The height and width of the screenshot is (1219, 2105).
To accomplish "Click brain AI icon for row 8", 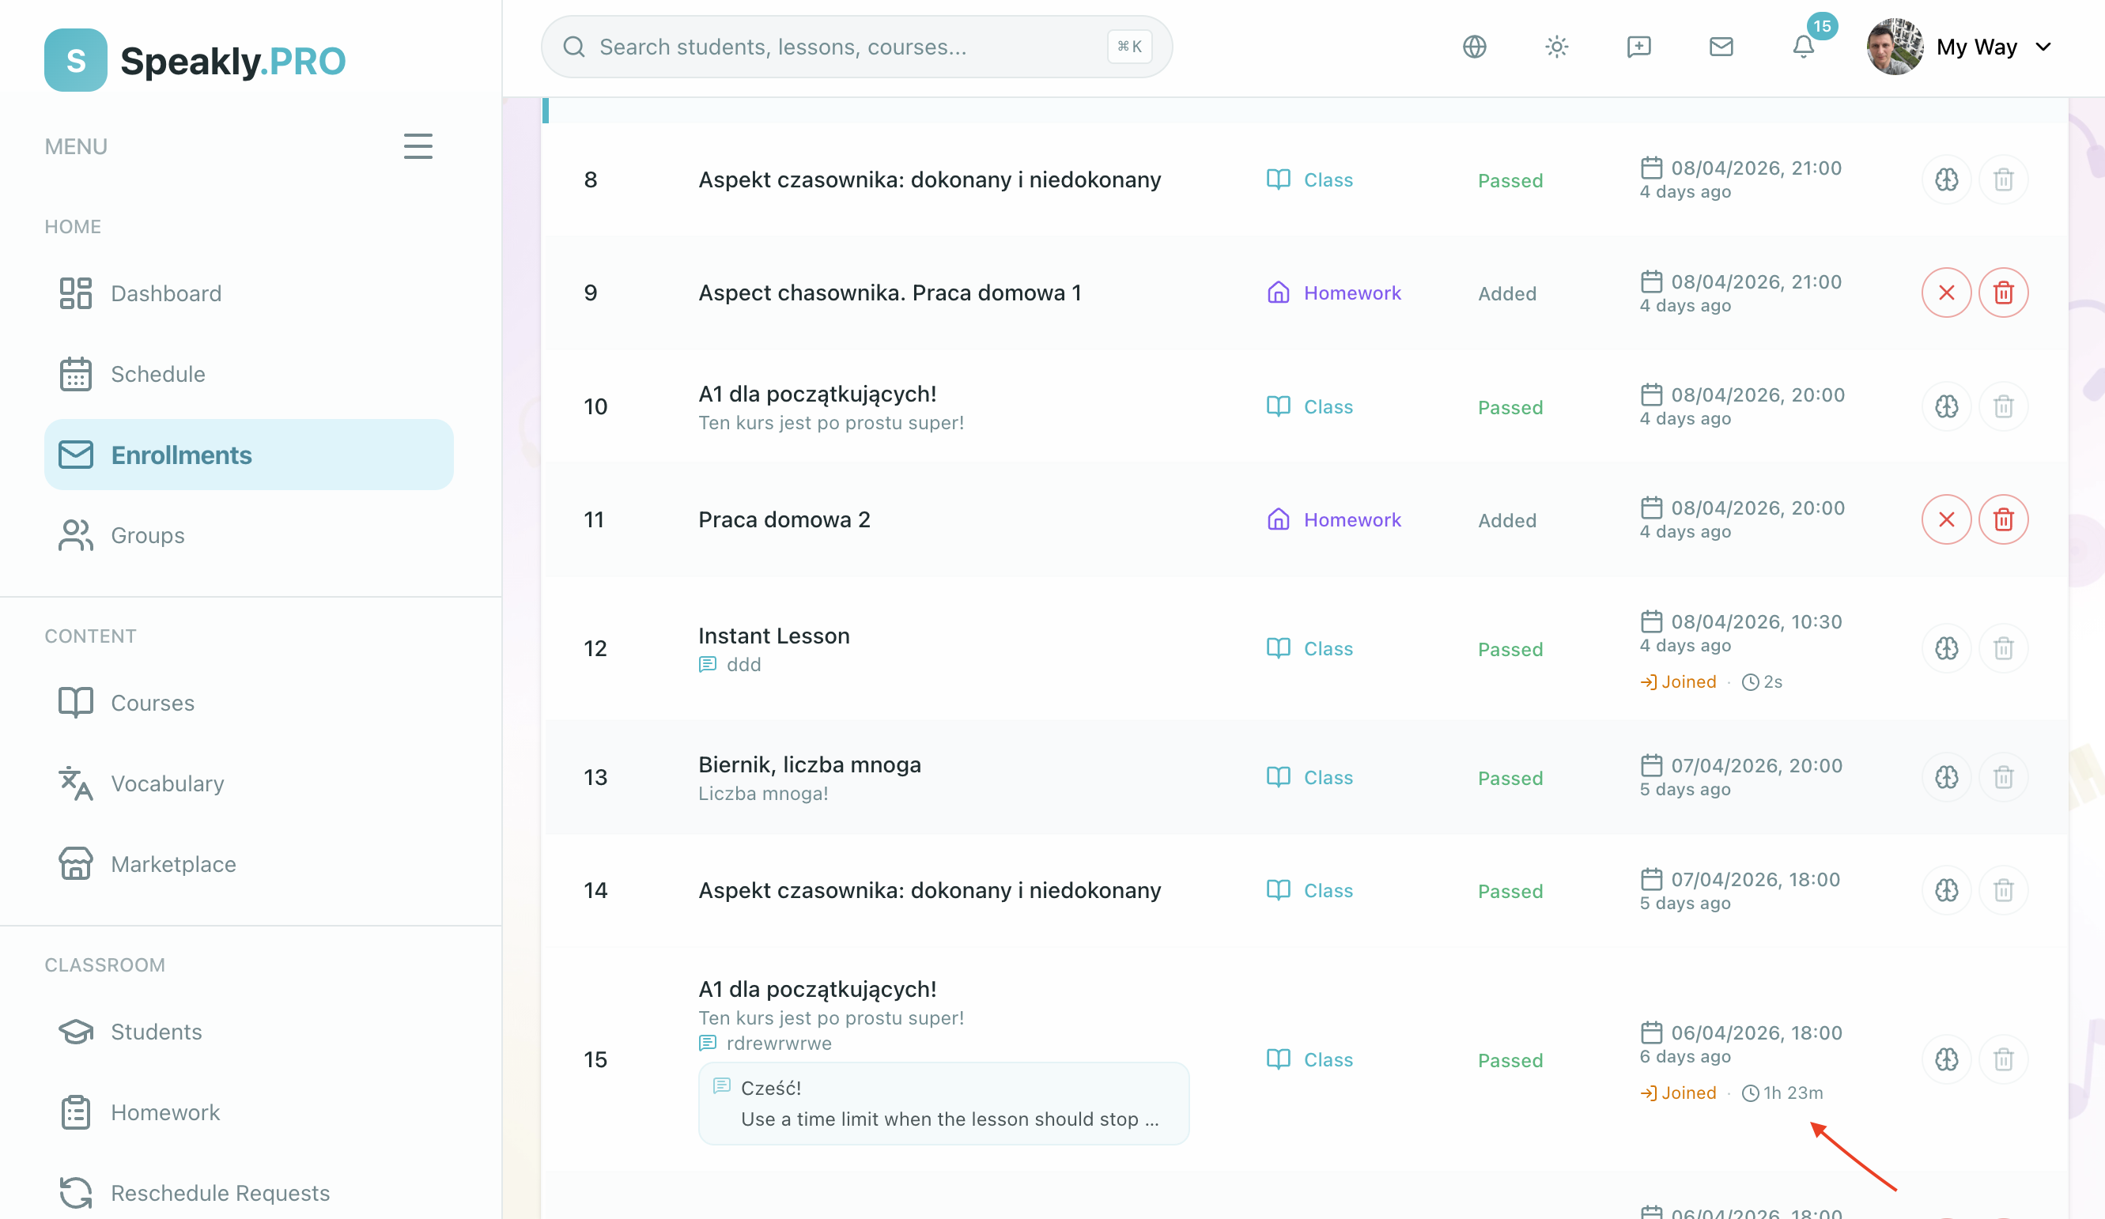I will pos(1946,179).
